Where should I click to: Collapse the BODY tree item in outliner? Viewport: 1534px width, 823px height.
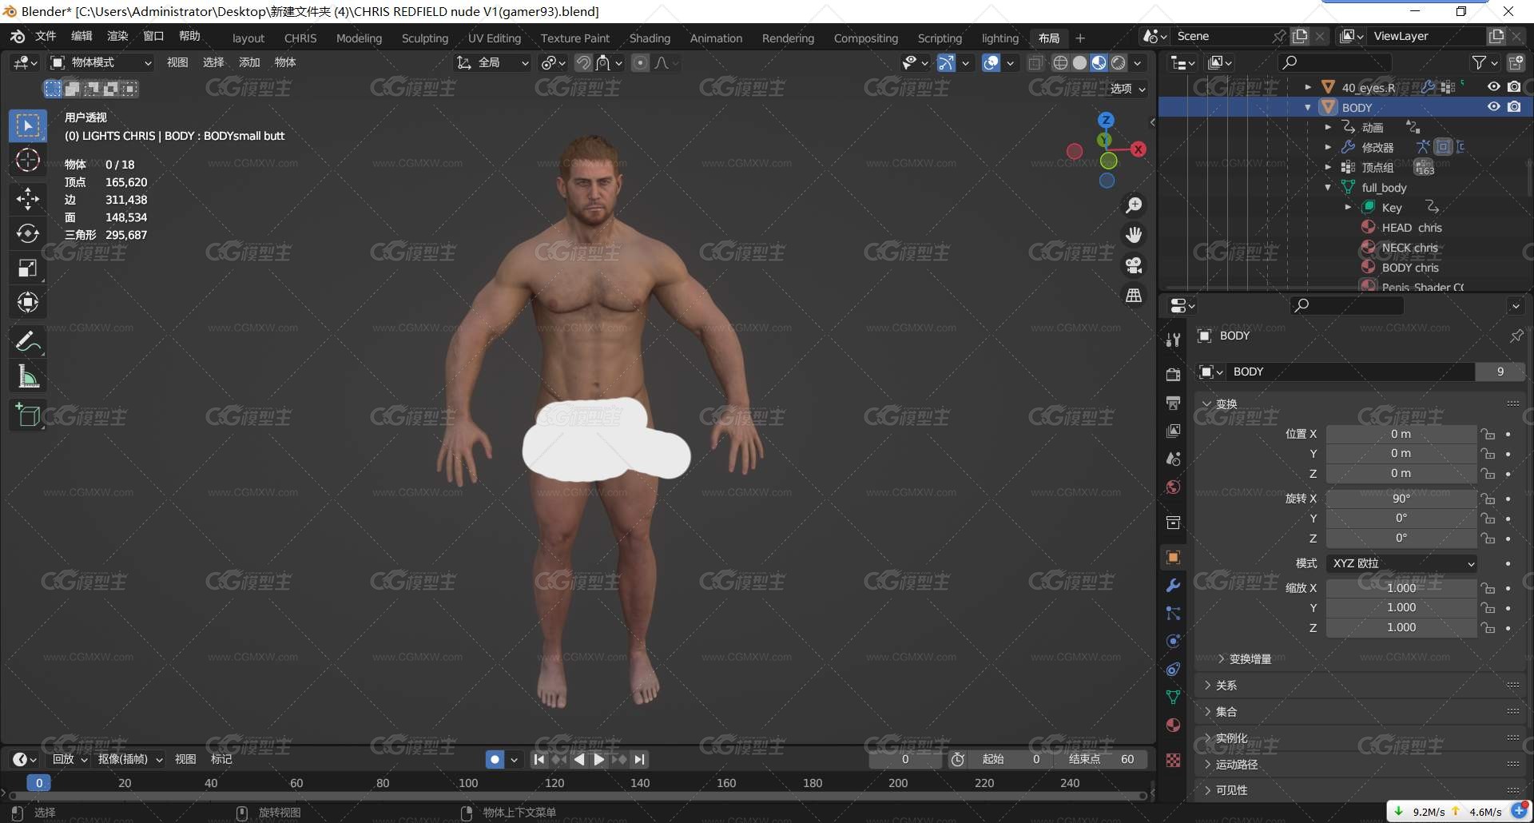point(1308,107)
